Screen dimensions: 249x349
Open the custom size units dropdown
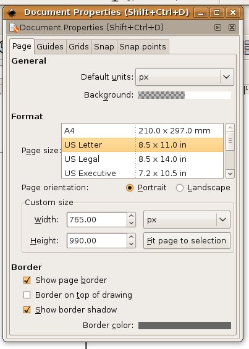click(187, 220)
